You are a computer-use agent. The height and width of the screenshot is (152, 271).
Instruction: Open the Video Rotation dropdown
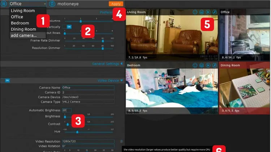[x=88, y=146]
